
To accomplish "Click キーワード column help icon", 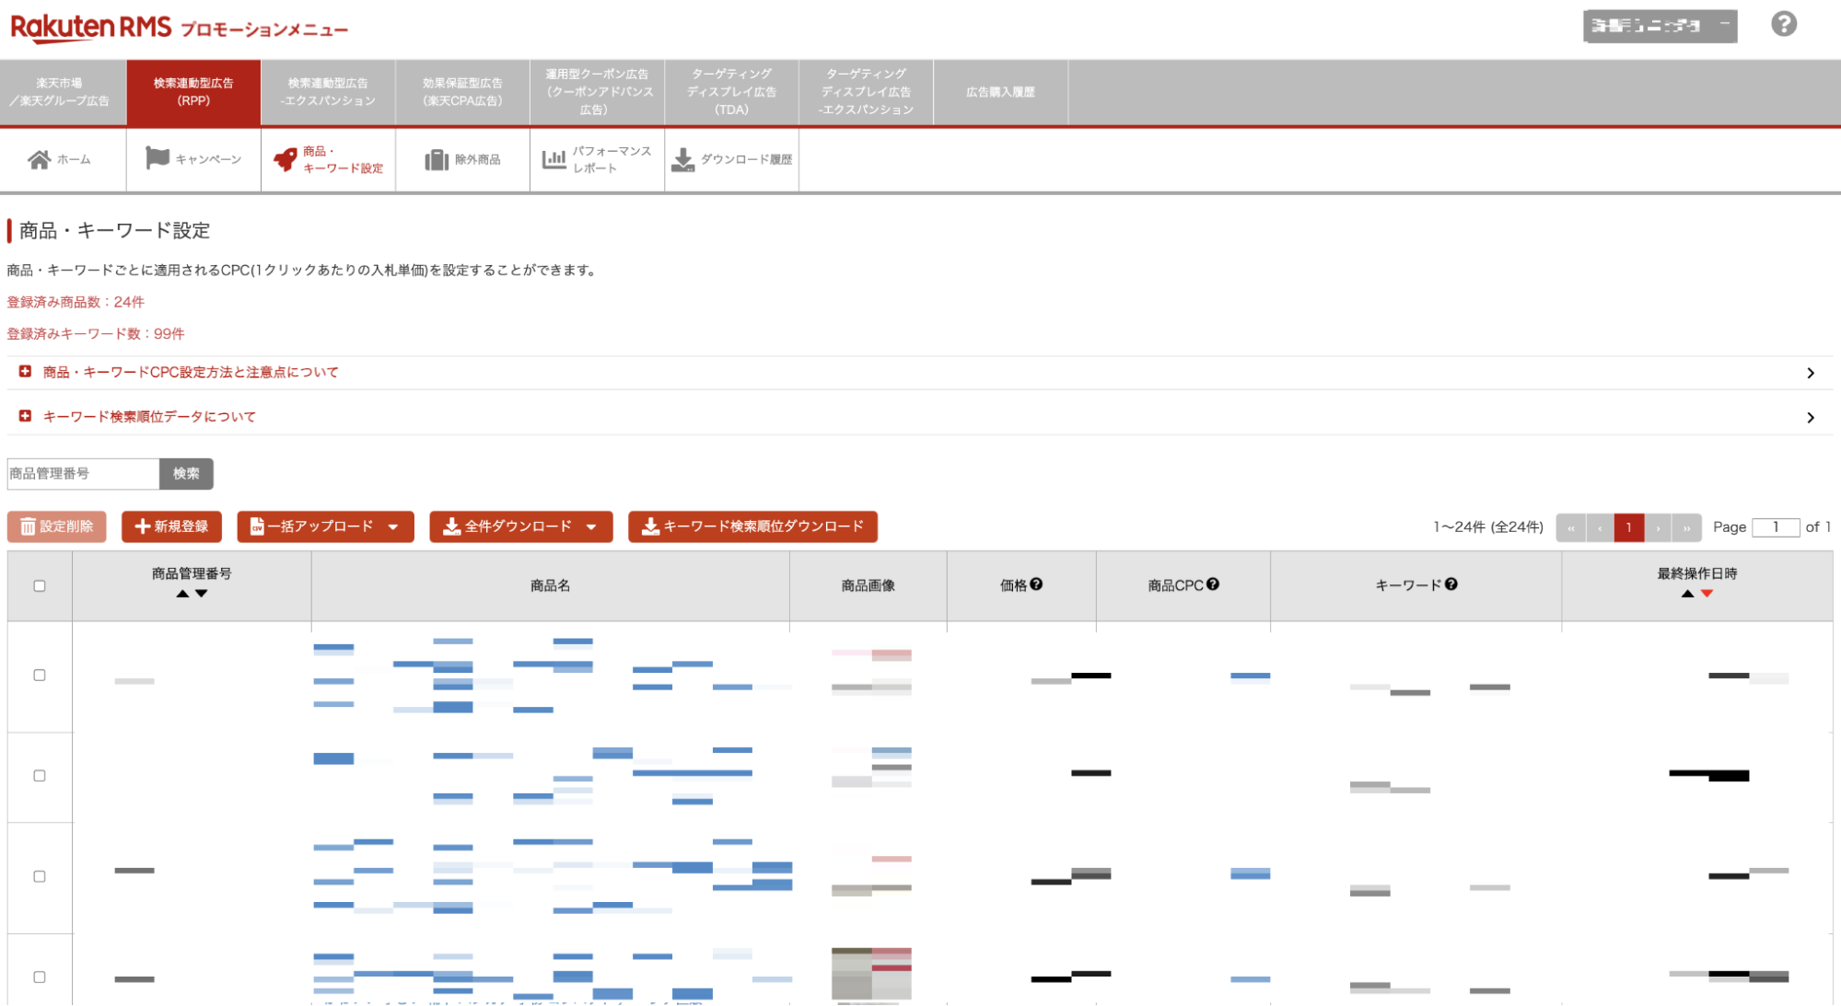I will click(1451, 584).
